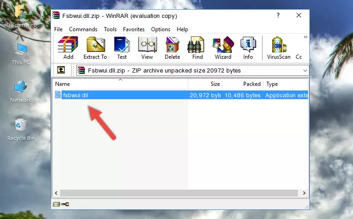Viewport: 353px width, 219px height.
Task: Start VirusScan on archive
Action: coord(279,48)
